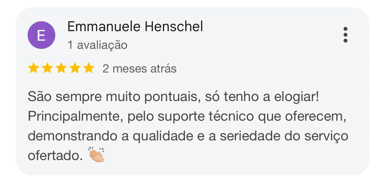Click the "2 meses atrás" timestamp
Image resolution: width=385 pixels, height=188 pixels.
coord(140,69)
